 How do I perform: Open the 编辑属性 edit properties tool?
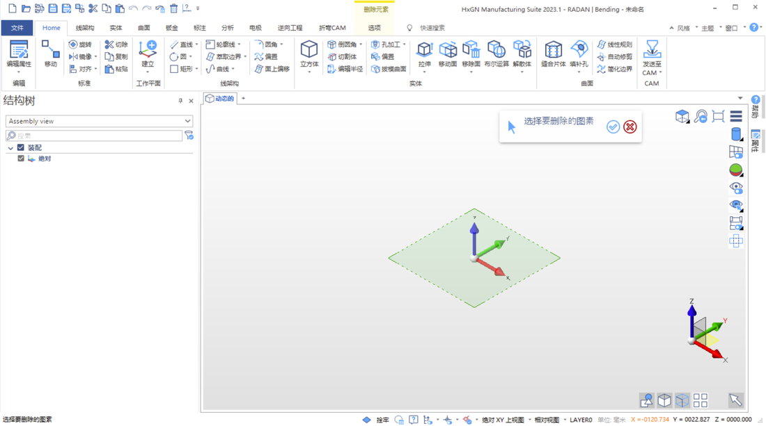(x=19, y=54)
